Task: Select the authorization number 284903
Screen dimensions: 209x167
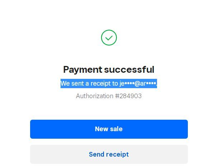Action: 130,96
